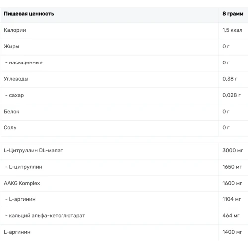Viewport: 248px width, 248px height.
Task: Click the "Углеводы" row label
Action: coord(16,79)
